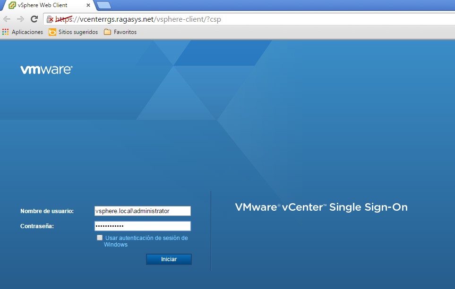Click the browser forward arrow
This screenshot has height=289, width=455.
point(20,19)
